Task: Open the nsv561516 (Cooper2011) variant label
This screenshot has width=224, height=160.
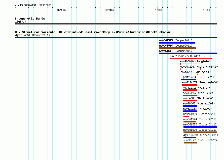Action: pos(176,46)
